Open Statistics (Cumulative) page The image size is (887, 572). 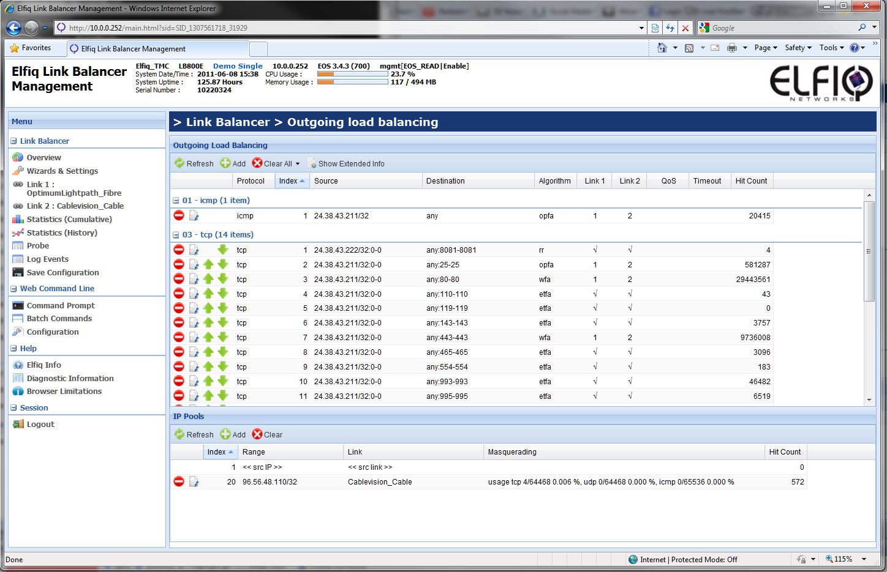coord(69,219)
